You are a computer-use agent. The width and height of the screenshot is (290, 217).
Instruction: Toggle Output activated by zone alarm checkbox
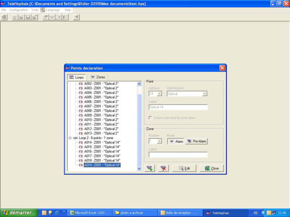click(x=150, y=118)
